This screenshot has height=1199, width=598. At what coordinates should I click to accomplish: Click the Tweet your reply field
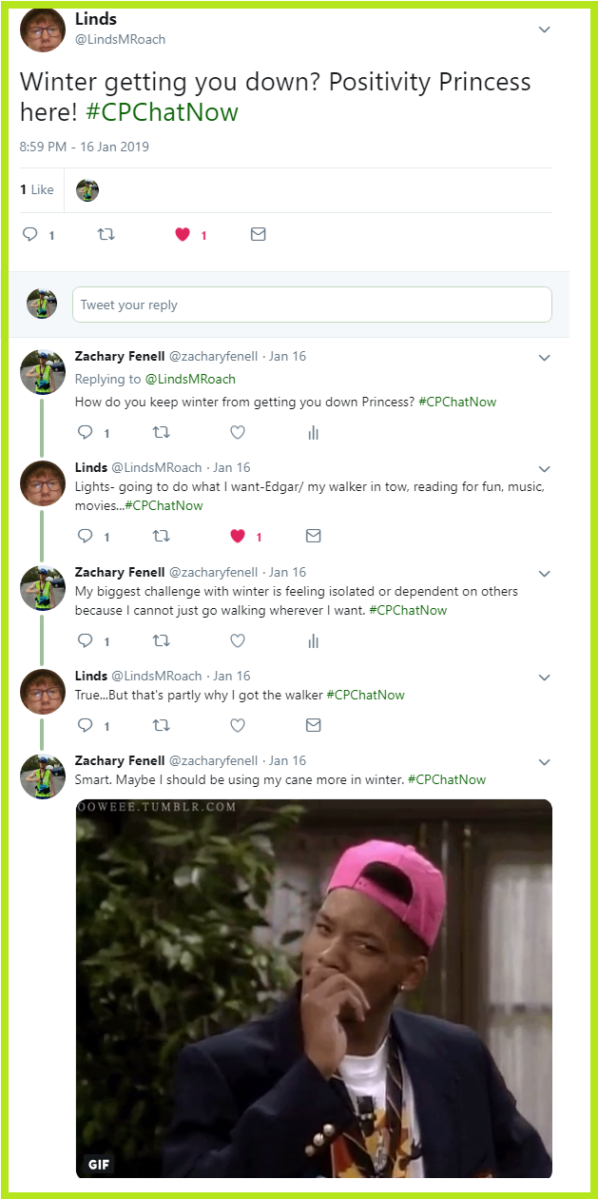[x=312, y=305]
